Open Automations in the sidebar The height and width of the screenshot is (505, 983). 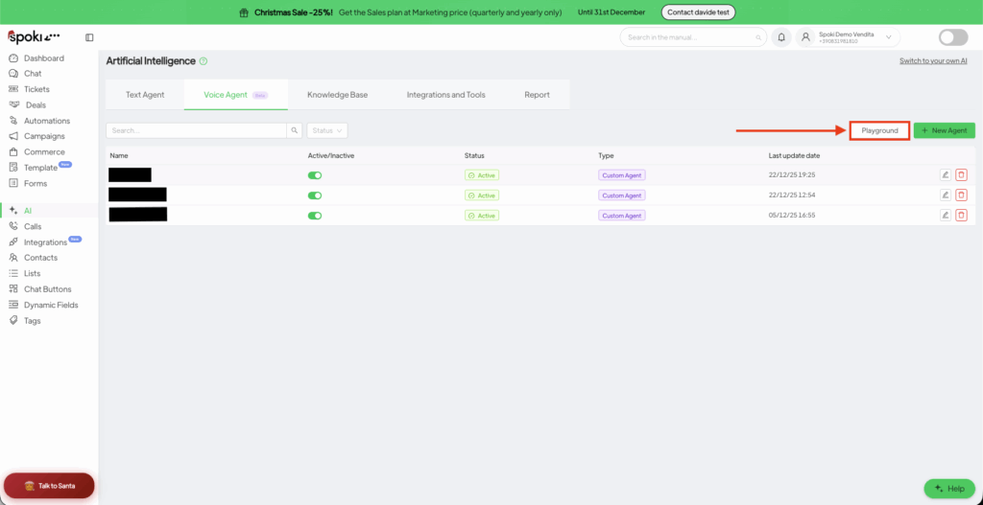click(46, 121)
